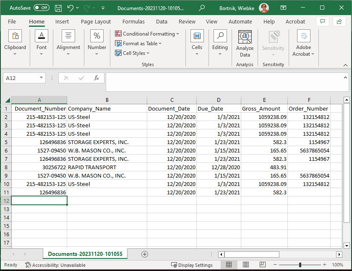Select cell A1 containing Document_Number

pos(39,108)
